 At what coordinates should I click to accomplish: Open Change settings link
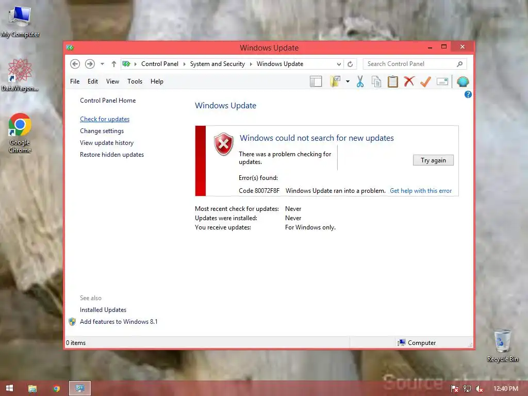[102, 131]
